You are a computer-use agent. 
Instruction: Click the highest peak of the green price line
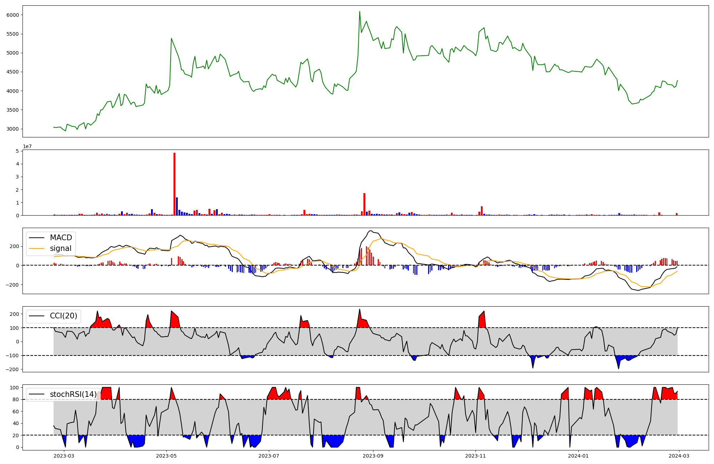click(359, 11)
